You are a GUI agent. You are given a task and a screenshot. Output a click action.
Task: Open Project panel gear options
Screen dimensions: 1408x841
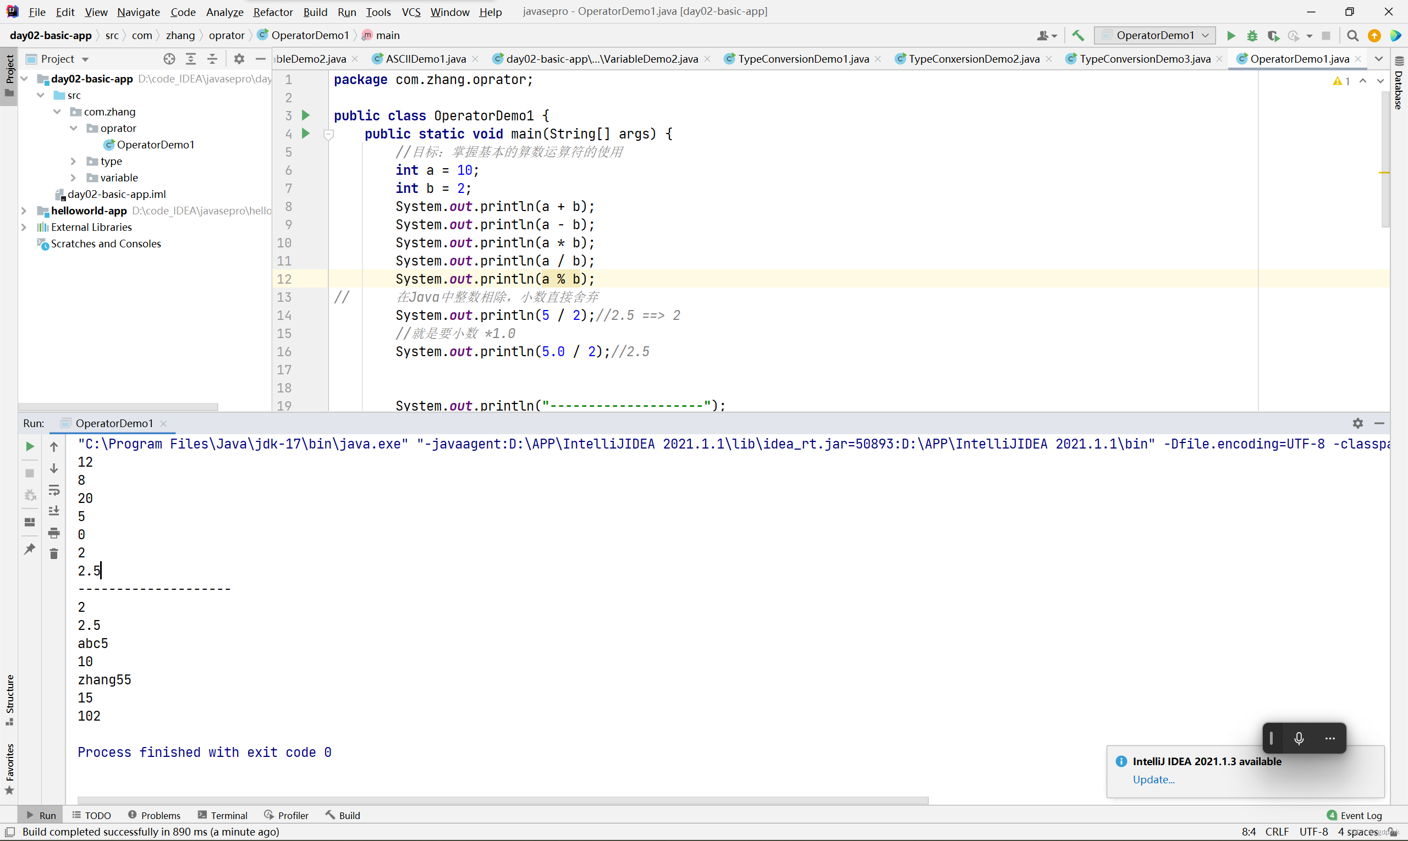coord(239,59)
